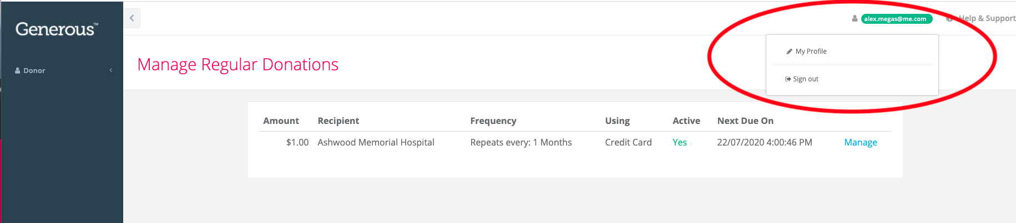1016x223 pixels.
Task: Click the Donor person icon in sidebar
Action: (18, 70)
